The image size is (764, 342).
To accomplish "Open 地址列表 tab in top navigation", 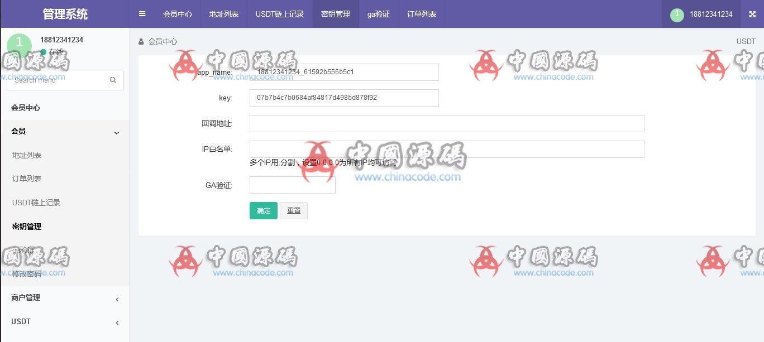I will [x=224, y=14].
